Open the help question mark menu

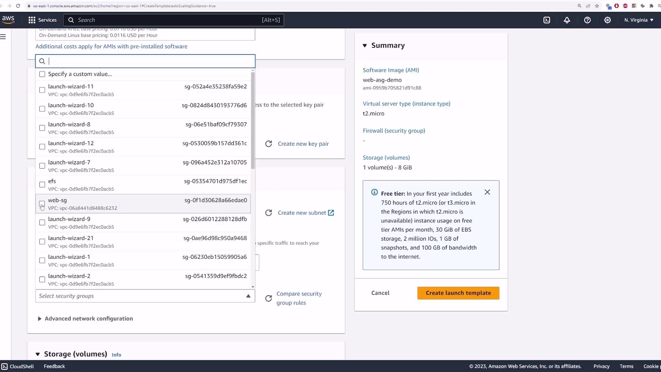pos(587,20)
